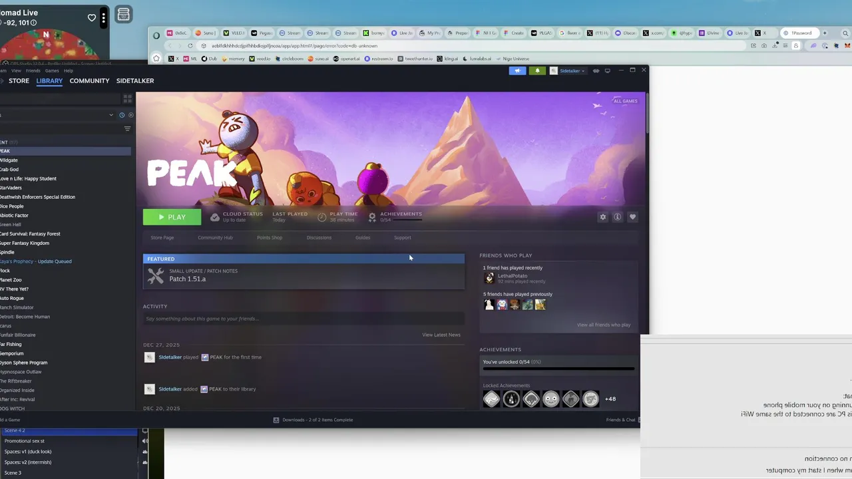
Task: Click View Latest News link
Action: click(441, 335)
